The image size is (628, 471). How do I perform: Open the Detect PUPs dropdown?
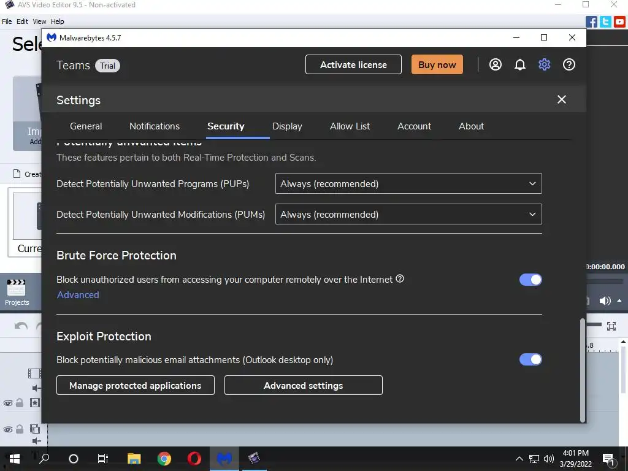point(408,183)
